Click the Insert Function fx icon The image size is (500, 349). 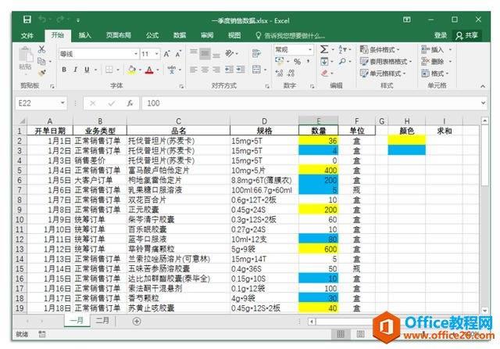130,103
